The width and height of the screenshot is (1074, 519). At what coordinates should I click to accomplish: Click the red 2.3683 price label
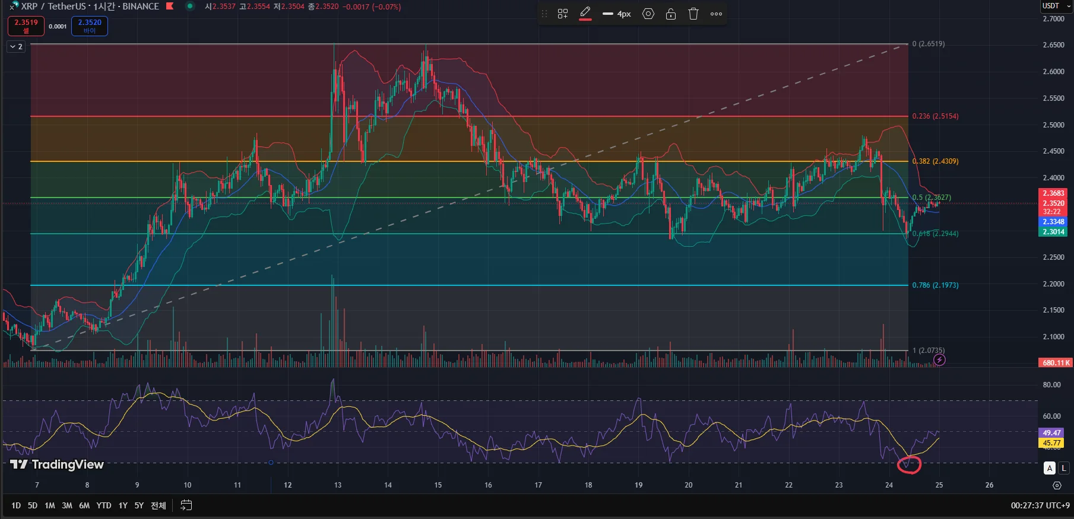(x=1053, y=193)
